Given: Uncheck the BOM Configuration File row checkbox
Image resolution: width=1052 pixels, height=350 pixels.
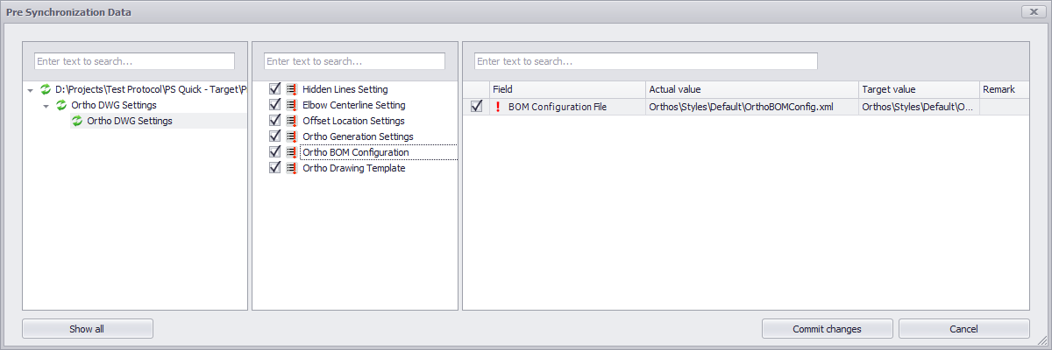Looking at the screenshot, I should pyautogui.click(x=476, y=107).
